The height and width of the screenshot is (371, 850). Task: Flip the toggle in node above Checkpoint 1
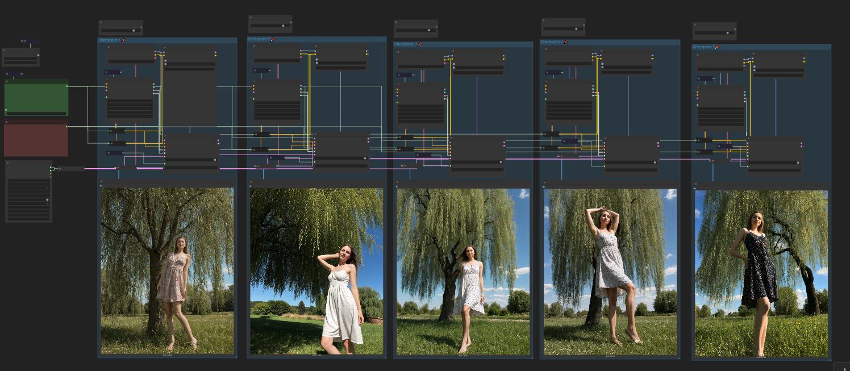134,30
